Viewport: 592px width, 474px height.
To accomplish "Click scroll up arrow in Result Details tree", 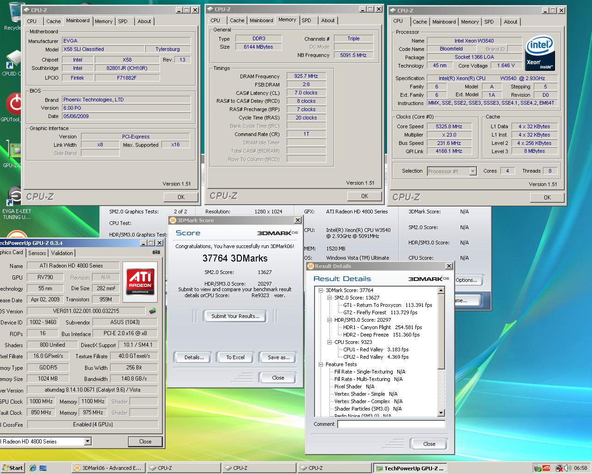I will point(441,290).
